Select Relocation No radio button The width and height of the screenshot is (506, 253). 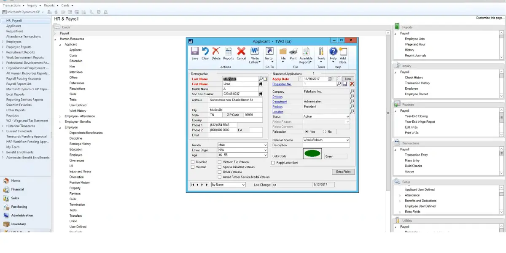[x=325, y=132]
